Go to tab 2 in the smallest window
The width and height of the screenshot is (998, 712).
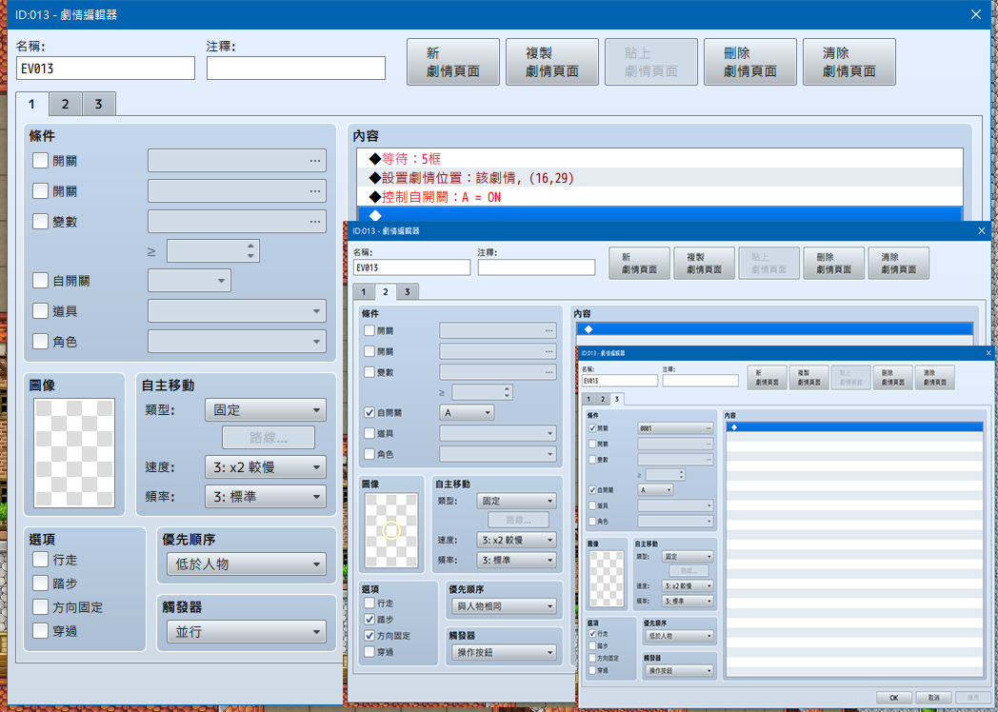(x=602, y=399)
